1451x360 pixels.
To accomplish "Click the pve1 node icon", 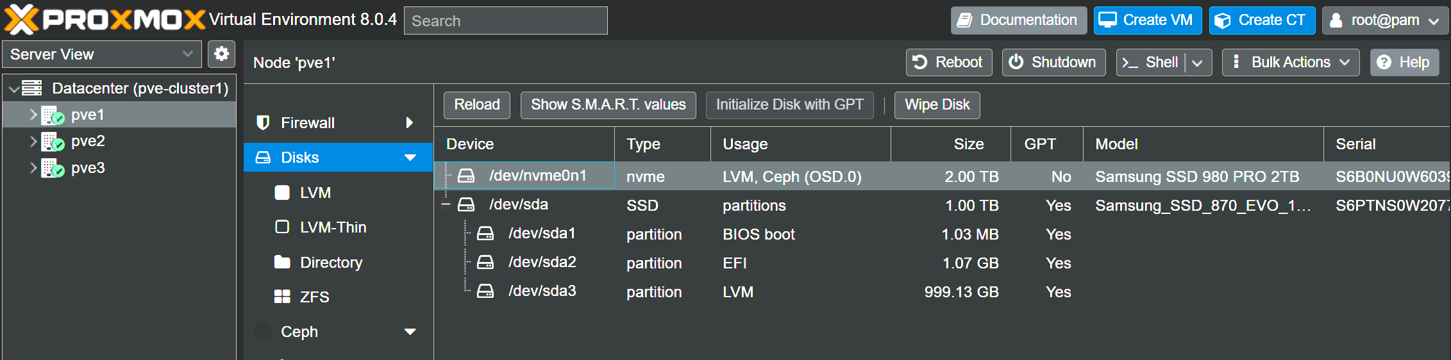I will click(53, 115).
